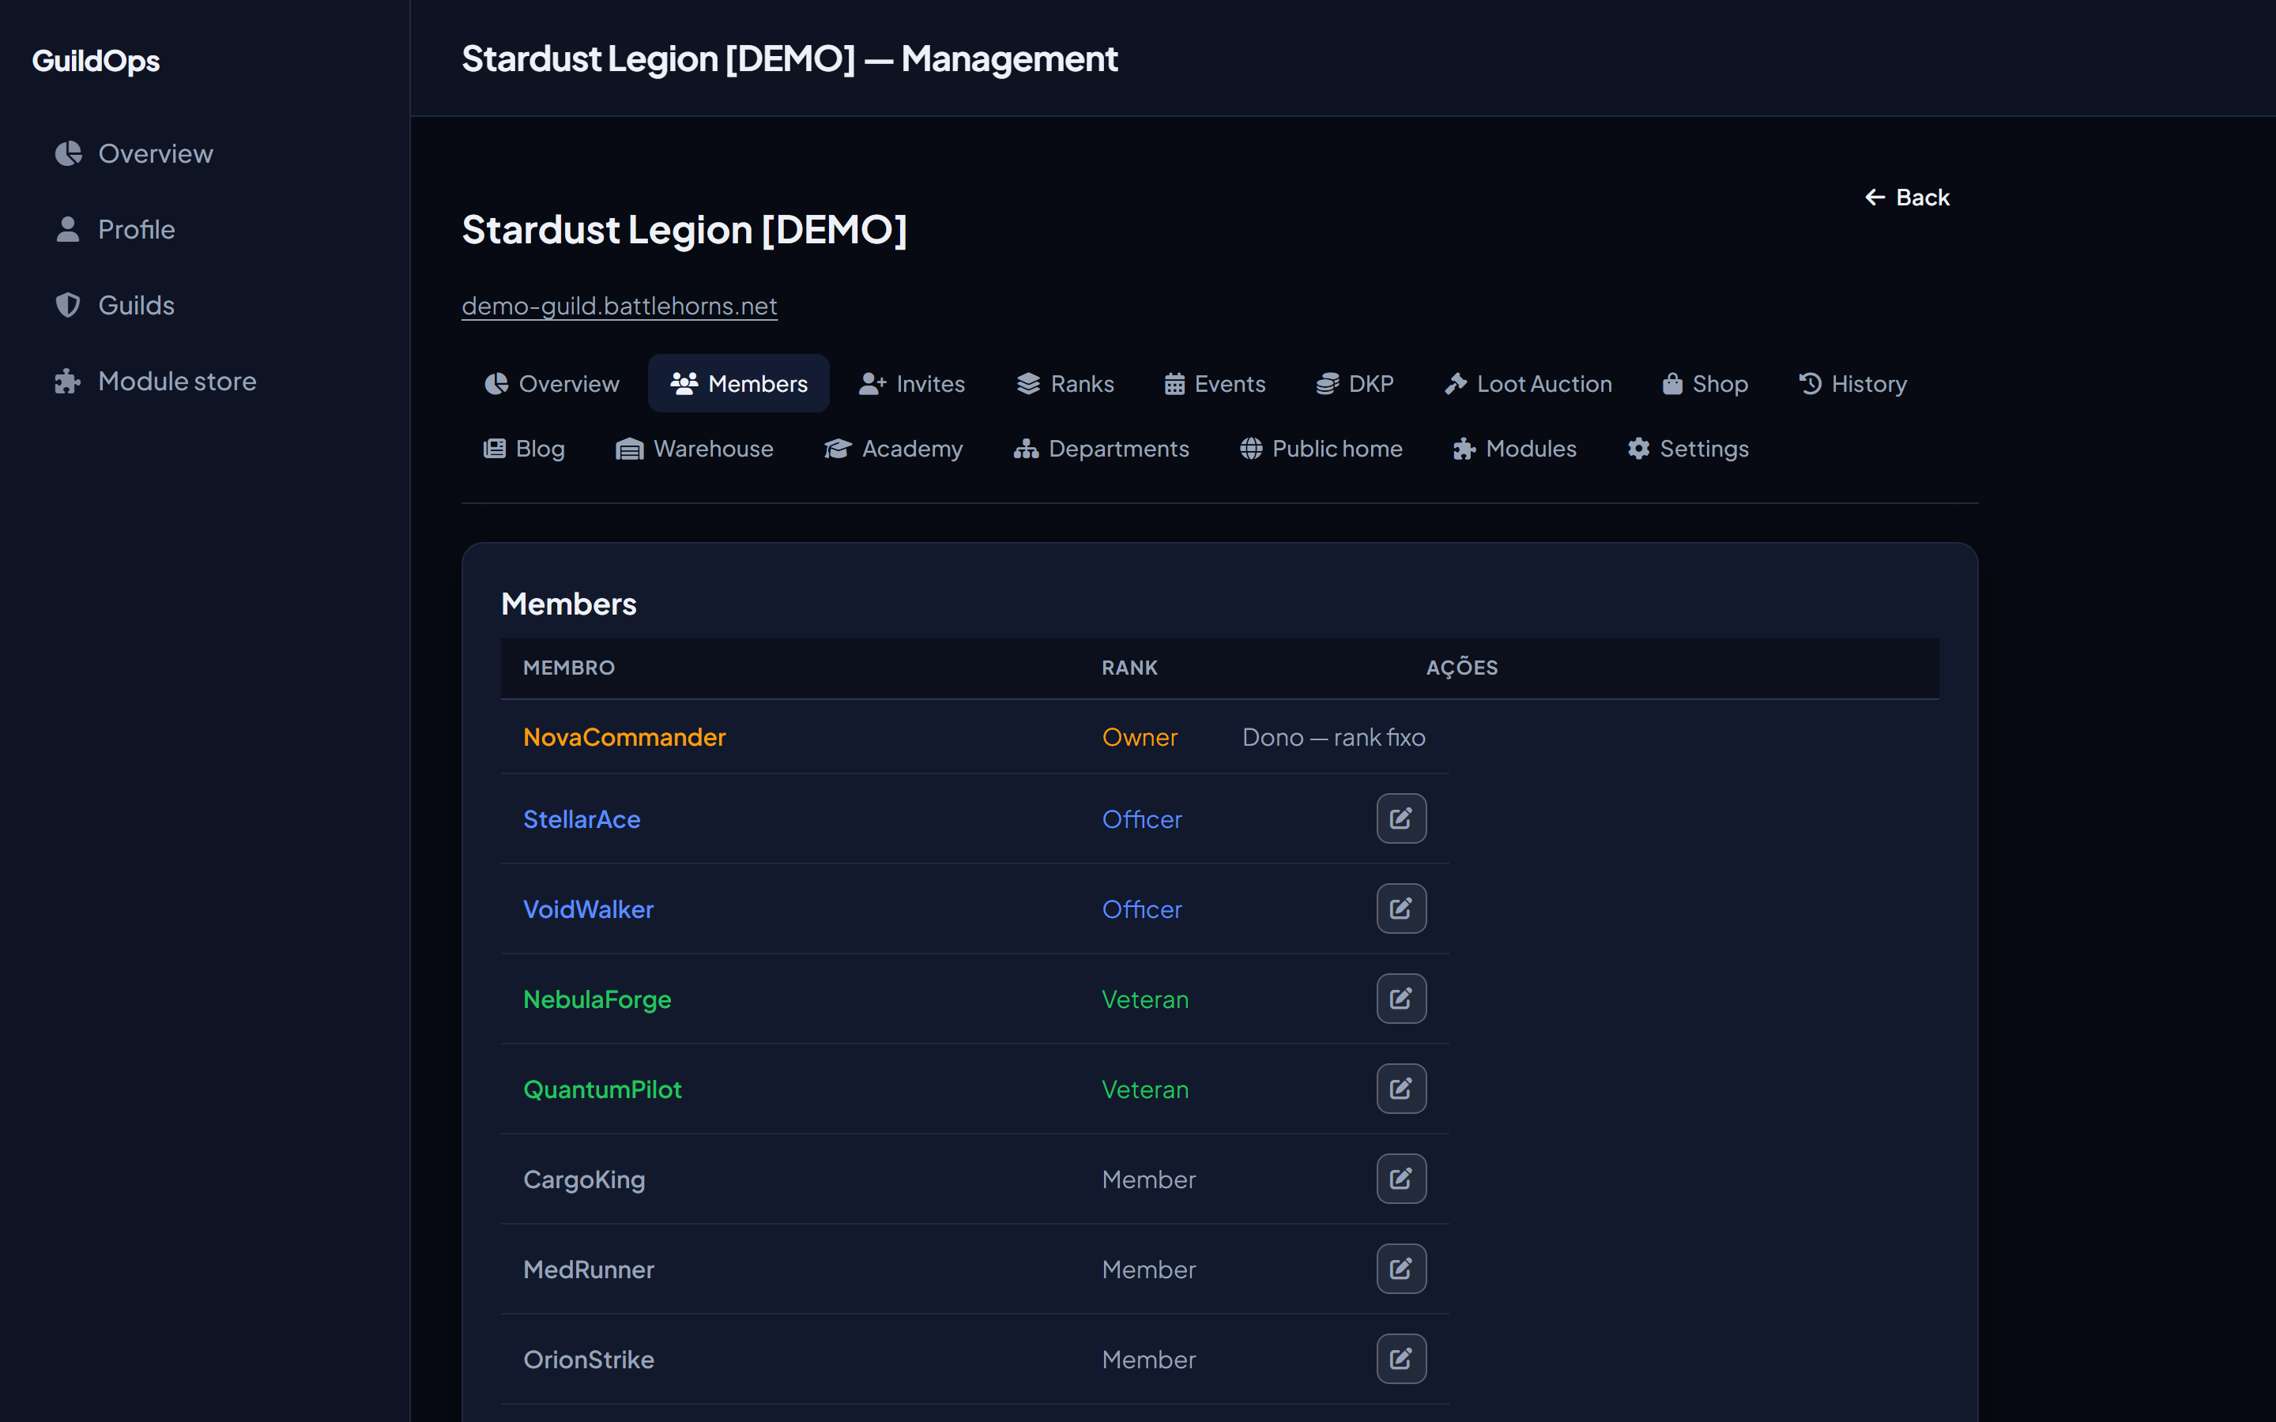Image resolution: width=2276 pixels, height=1422 pixels.
Task: Go to the Events tab
Action: [1215, 384]
